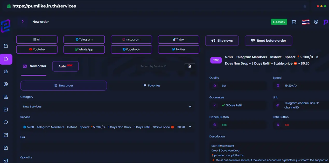Filter services by Instagram
329x163 pixels.
coord(131,40)
